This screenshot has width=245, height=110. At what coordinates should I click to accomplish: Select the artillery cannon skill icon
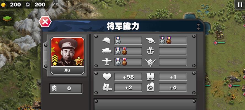pos(151,41)
